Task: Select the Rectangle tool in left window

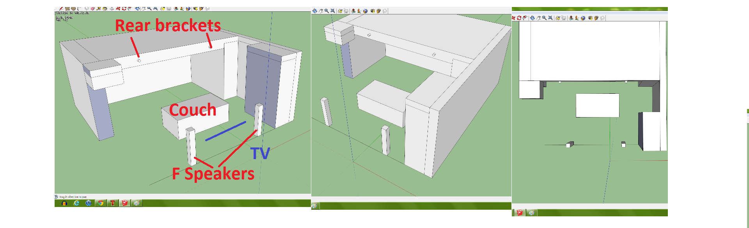Action: click(67, 9)
